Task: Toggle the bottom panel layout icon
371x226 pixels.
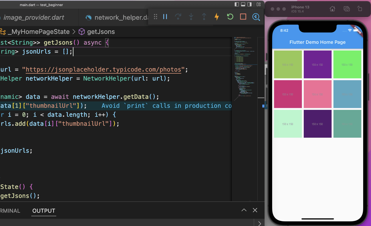Action: coord(243,4)
